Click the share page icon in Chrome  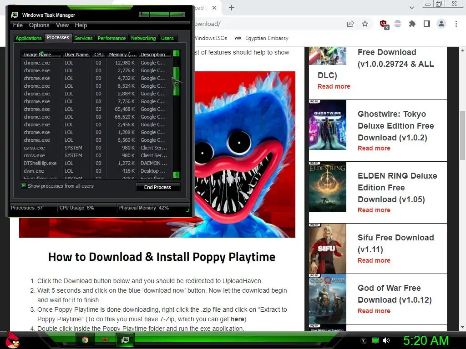[350, 24]
